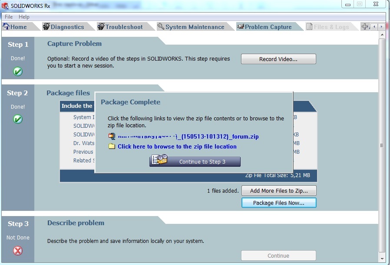390x265 pixels.
Task: Open the Home tab
Action: (x=15, y=27)
